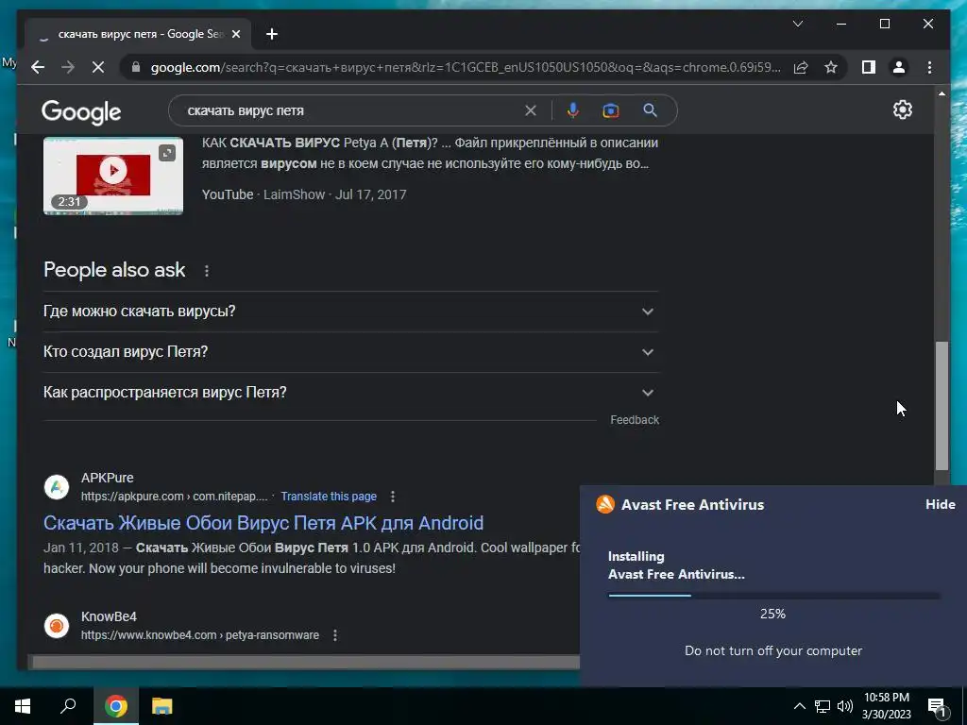
Task: Click the Avast installation progress bar
Action: 774,596
